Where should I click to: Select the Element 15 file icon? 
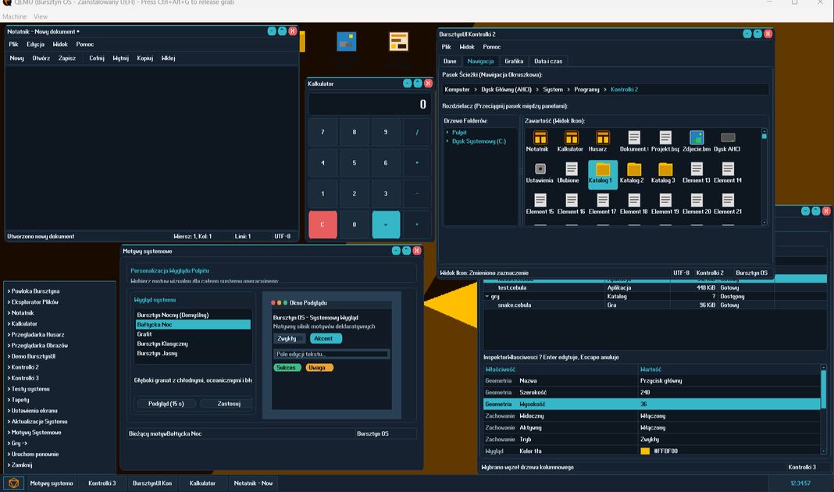[x=540, y=205]
